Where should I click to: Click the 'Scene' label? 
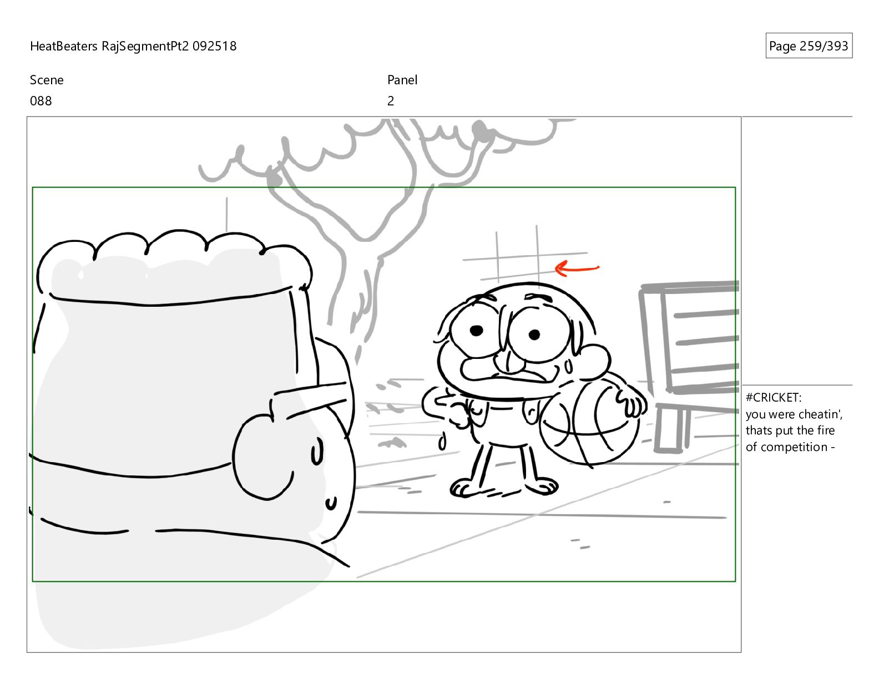[x=47, y=80]
